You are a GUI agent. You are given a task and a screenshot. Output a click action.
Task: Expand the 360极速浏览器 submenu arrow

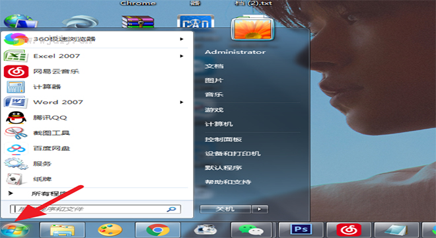[182, 39]
